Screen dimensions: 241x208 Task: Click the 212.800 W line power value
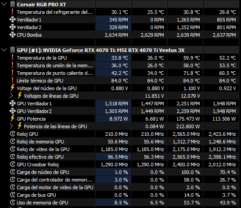(188, 126)
